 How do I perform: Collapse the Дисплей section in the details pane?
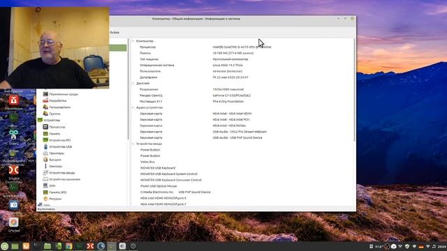point(133,84)
